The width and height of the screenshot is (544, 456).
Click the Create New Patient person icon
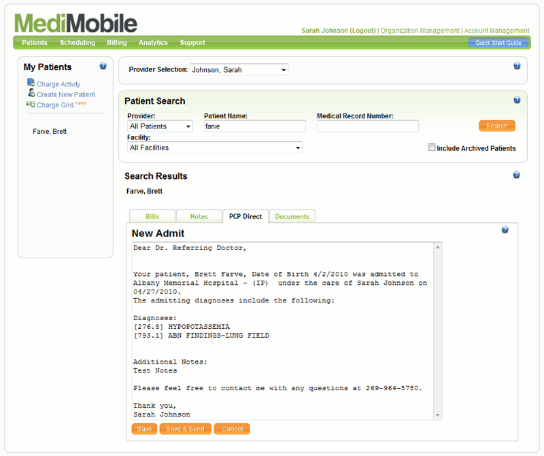[x=31, y=93]
